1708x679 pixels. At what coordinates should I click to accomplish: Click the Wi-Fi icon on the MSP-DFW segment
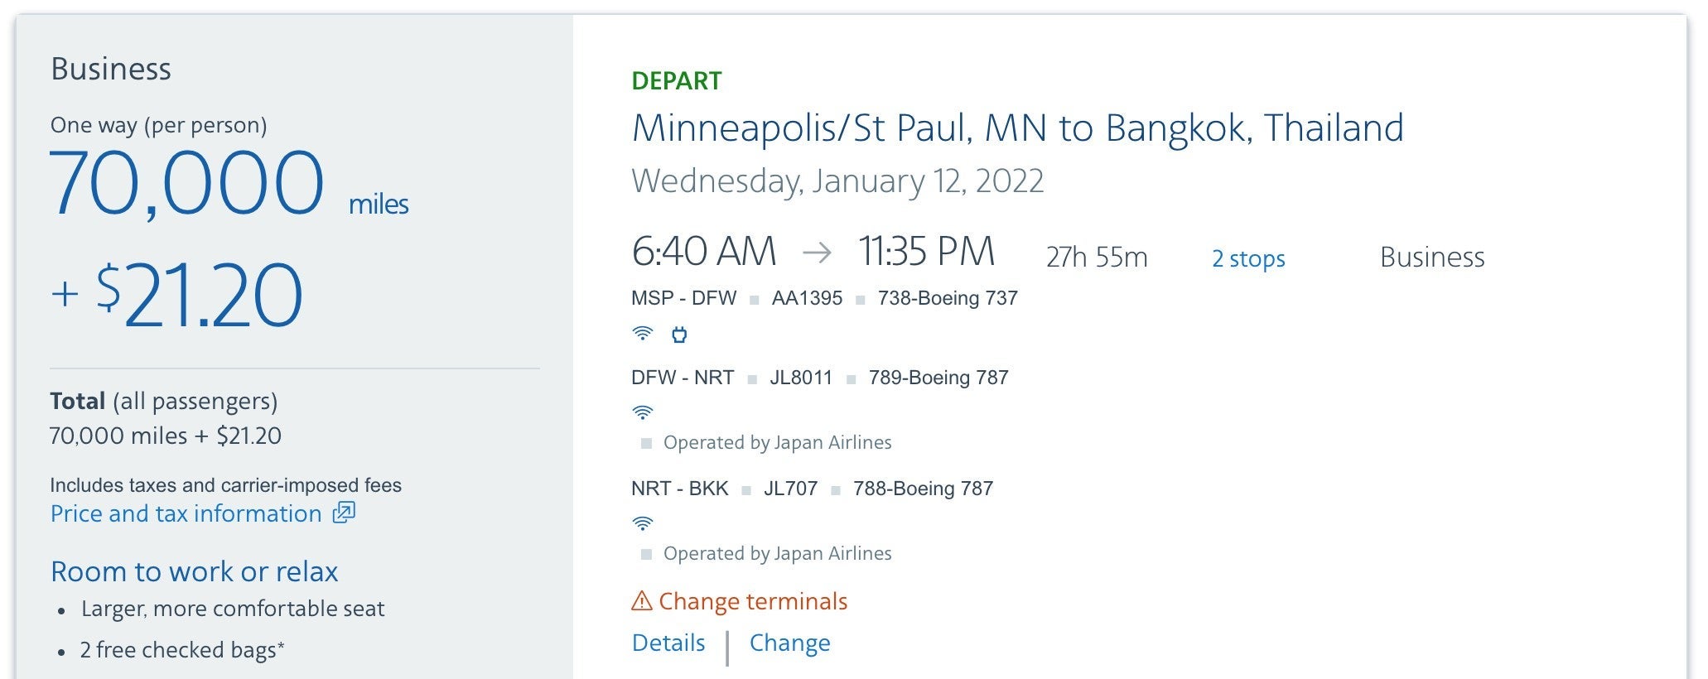point(642,335)
